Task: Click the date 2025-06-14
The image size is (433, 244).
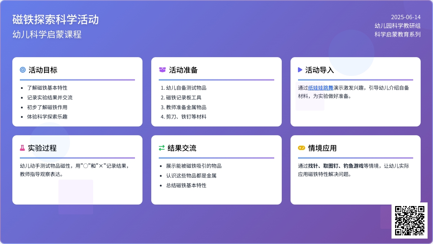Action: tap(406, 17)
